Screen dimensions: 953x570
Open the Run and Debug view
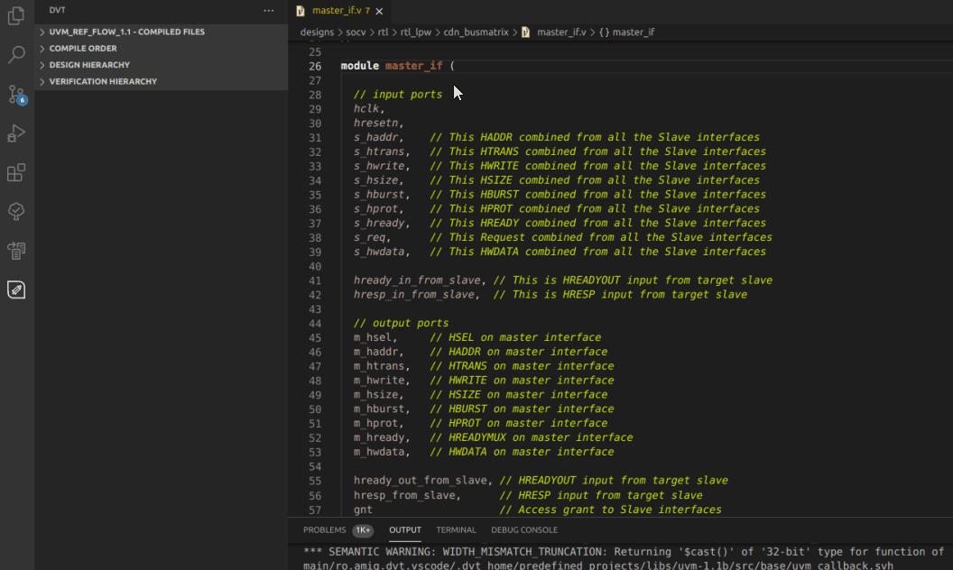16,133
